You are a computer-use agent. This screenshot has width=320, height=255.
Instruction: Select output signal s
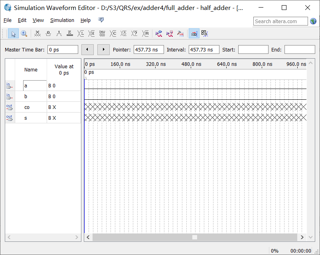coord(43,118)
